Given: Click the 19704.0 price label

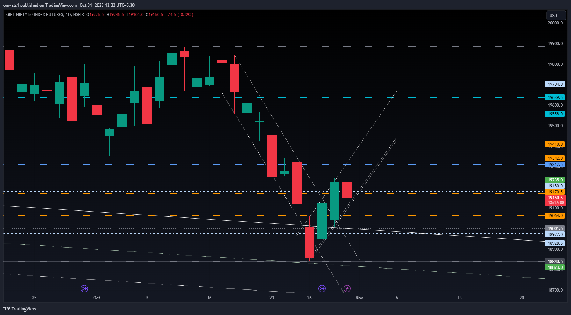Looking at the screenshot, I should 555,84.
